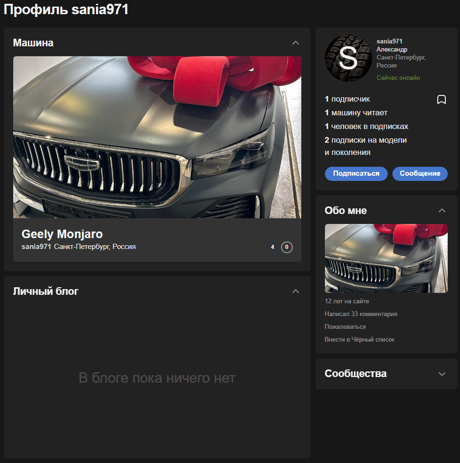This screenshot has width=460, height=463.
Task: Click the comments counter badge showing 0
Action: 287,247
